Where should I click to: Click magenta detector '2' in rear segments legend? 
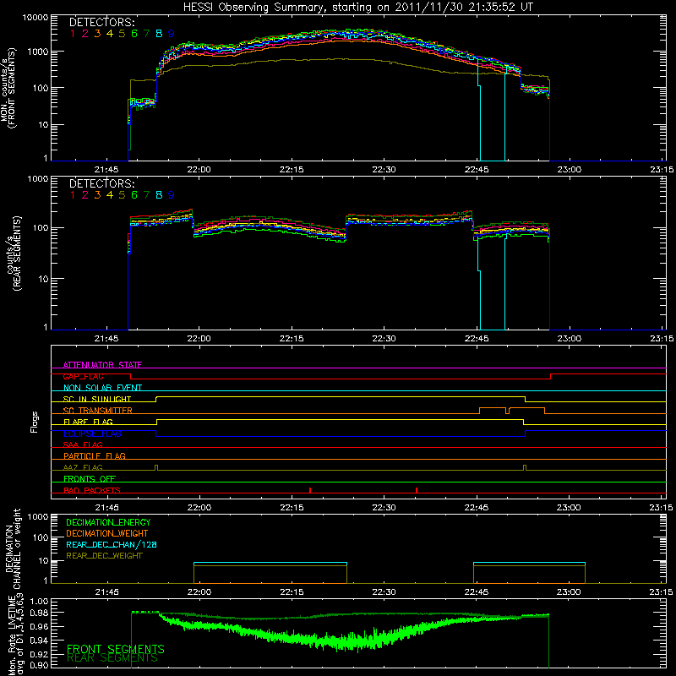pos(85,195)
